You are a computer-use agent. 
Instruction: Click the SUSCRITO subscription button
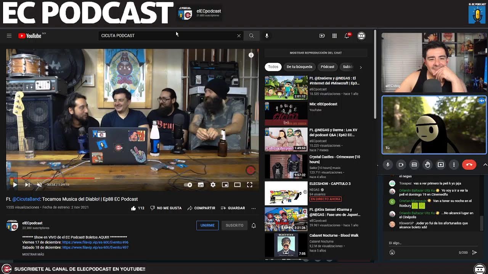[x=234, y=225]
